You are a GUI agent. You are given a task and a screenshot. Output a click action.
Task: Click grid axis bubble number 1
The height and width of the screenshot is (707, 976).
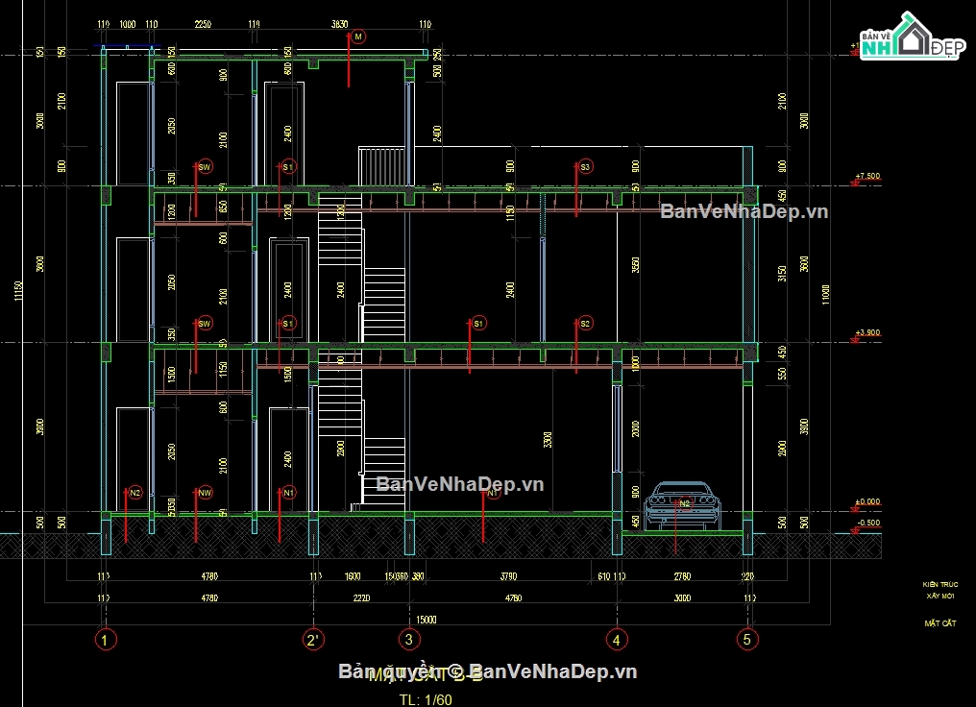[106, 639]
